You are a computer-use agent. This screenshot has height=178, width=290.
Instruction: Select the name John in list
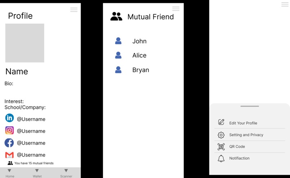[140, 41]
